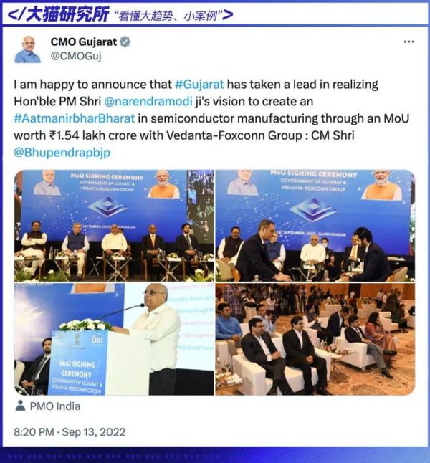The height and width of the screenshot is (463, 430).
Task: Open the MoU handshake signing photo
Action: pos(315,226)
